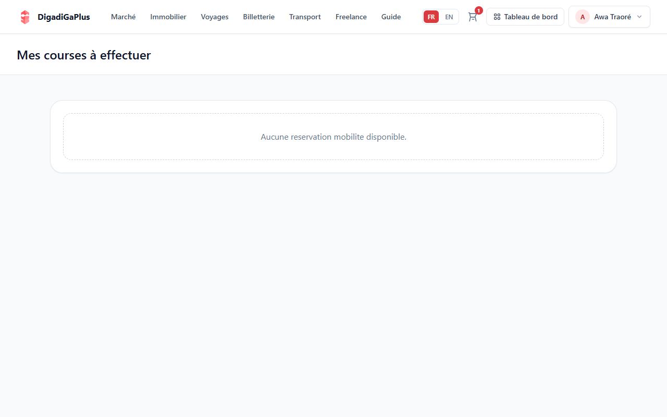Open the Voyages navigation item
667x417 pixels.
pyautogui.click(x=215, y=17)
